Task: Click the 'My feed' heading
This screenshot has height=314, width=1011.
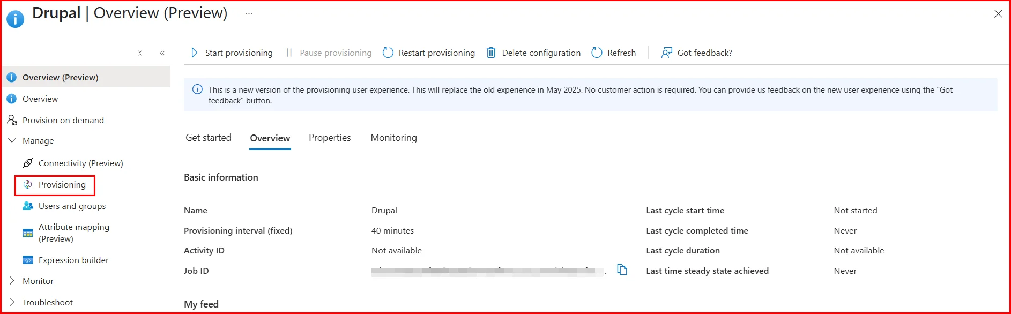Action: coord(202,304)
